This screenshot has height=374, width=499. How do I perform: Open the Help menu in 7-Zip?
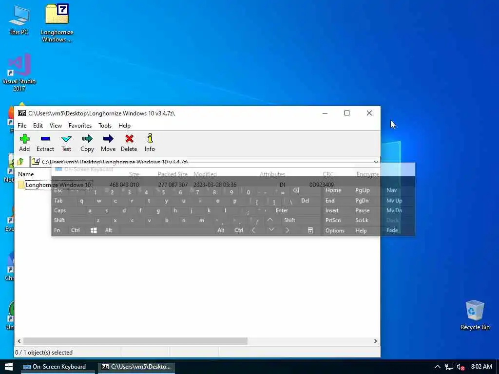(x=124, y=126)
